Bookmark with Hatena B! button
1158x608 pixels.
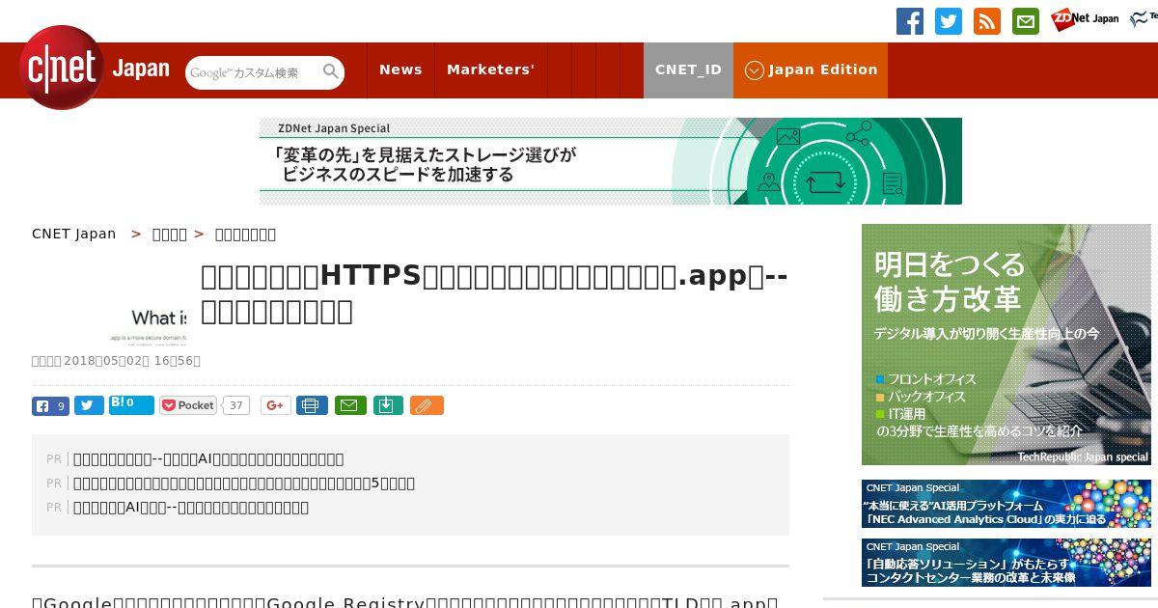(131, 405)
